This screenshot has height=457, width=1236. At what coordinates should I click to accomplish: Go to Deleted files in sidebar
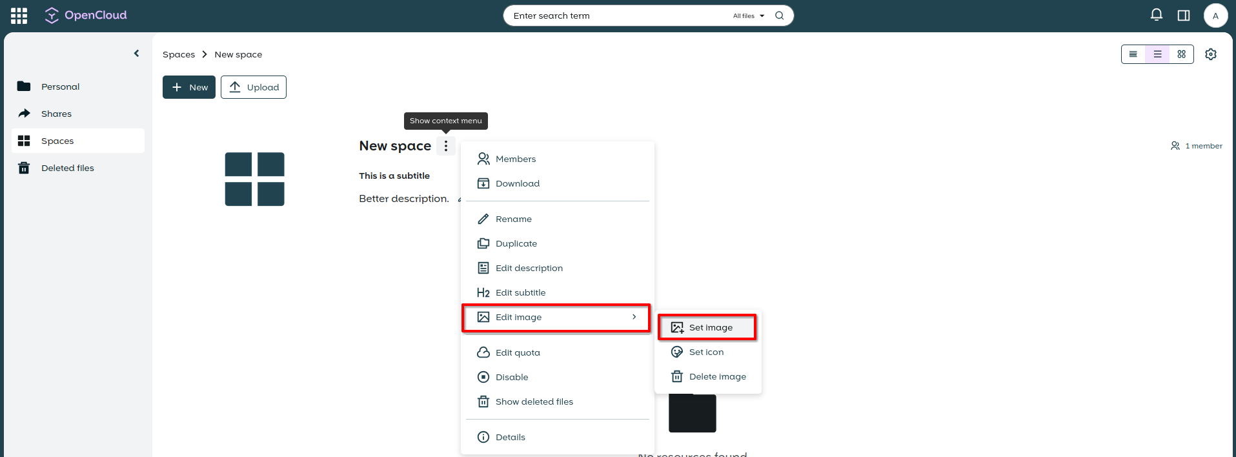[67, 168]
